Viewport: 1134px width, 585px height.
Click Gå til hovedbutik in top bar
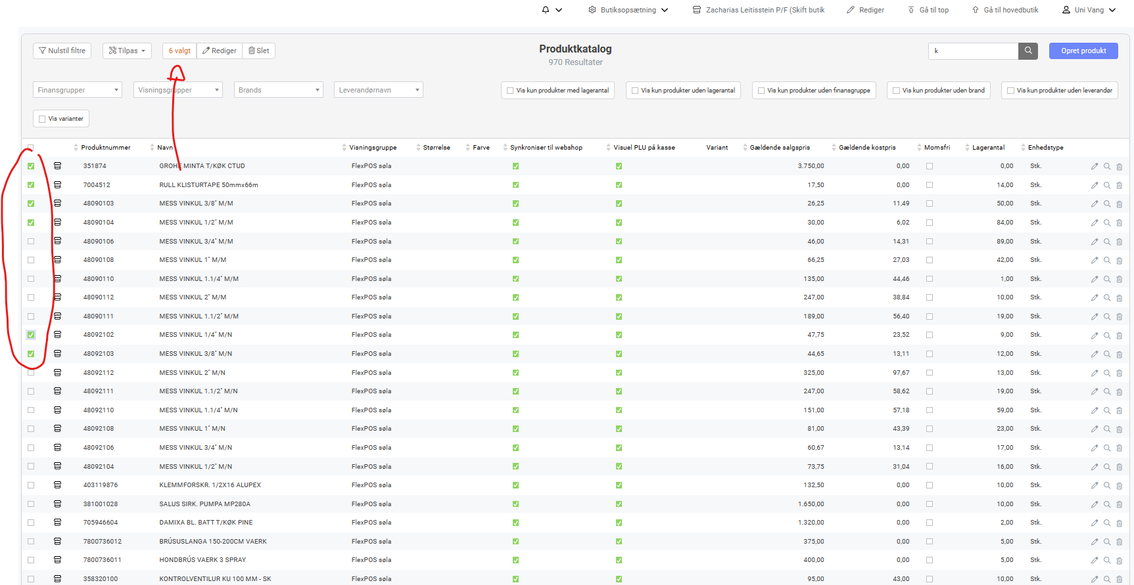pyautogui.click(x=1005, y=10)
